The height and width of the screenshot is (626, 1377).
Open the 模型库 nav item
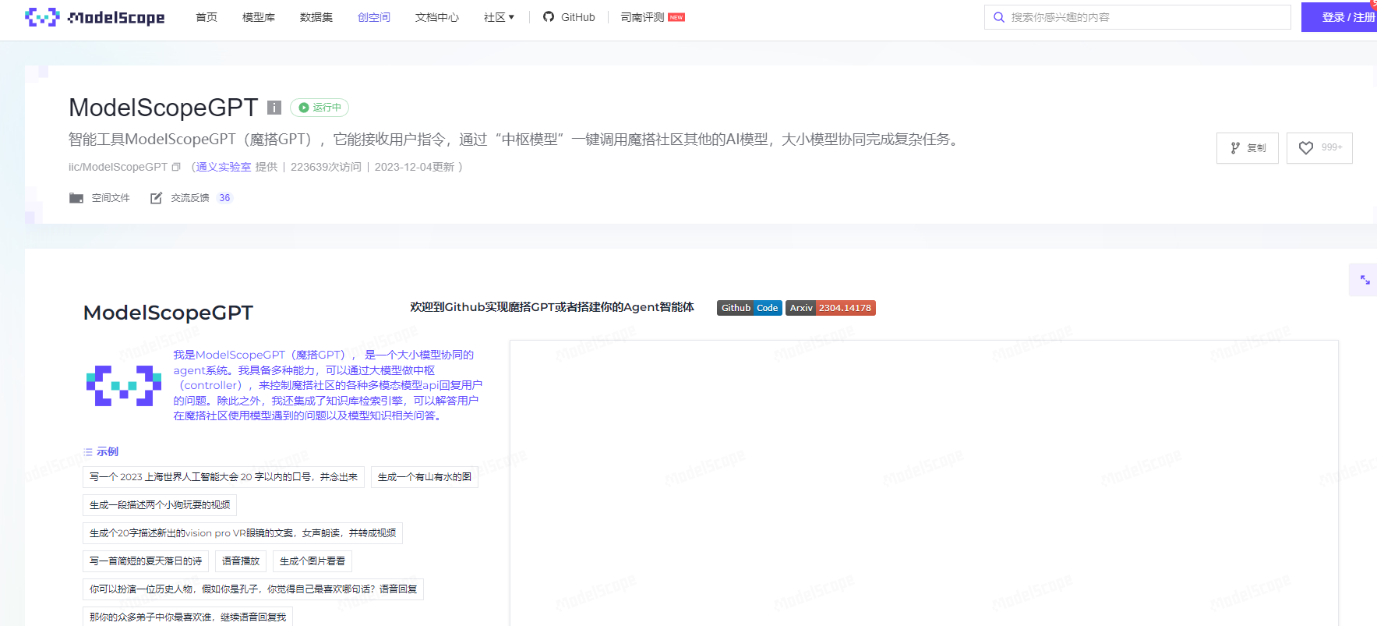[259, 17]
